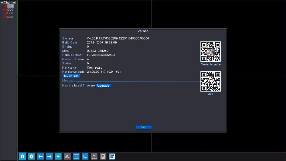286x161 pixels.
Task: Open image color settings icon
Action: [x=76, y=156]
